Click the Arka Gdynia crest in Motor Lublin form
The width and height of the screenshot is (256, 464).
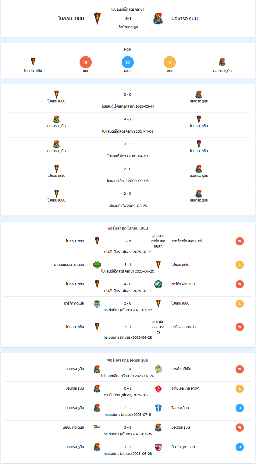[158, 369]
